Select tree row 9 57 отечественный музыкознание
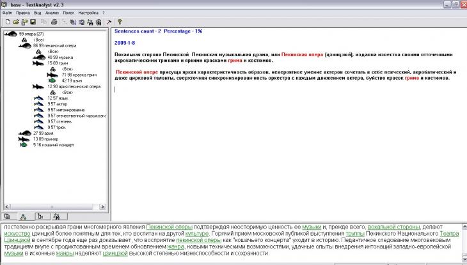Viewport: 467px width, 265px height. pos(77,116)
